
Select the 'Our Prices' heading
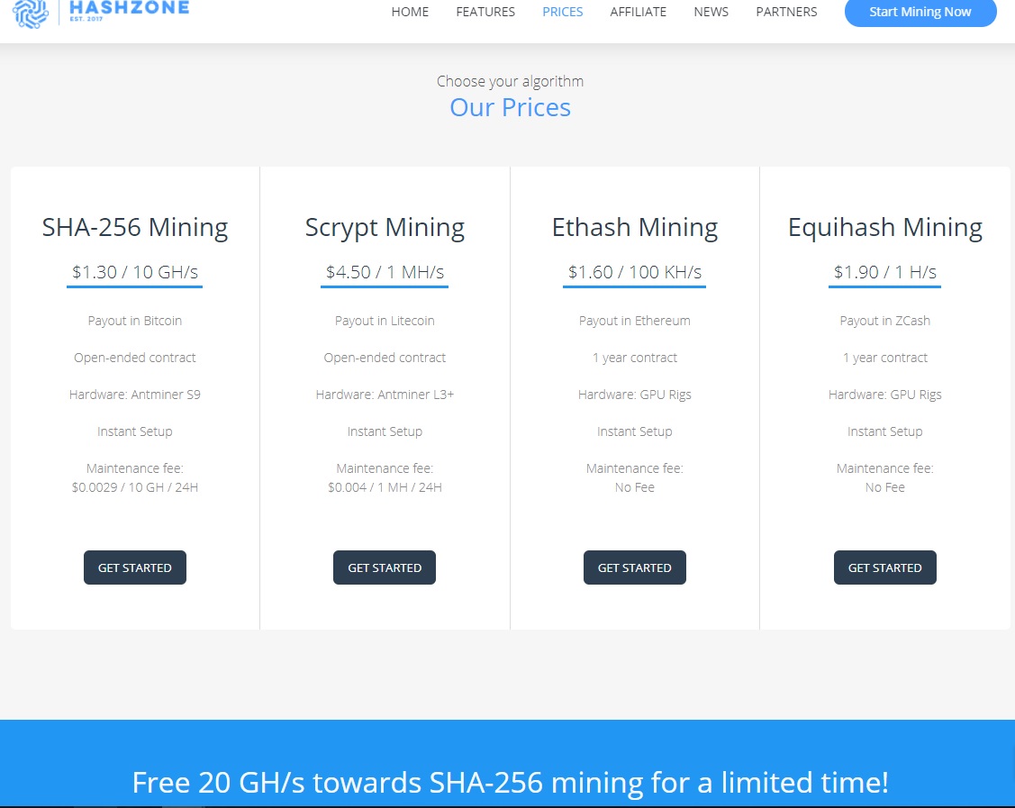(510, 107)
